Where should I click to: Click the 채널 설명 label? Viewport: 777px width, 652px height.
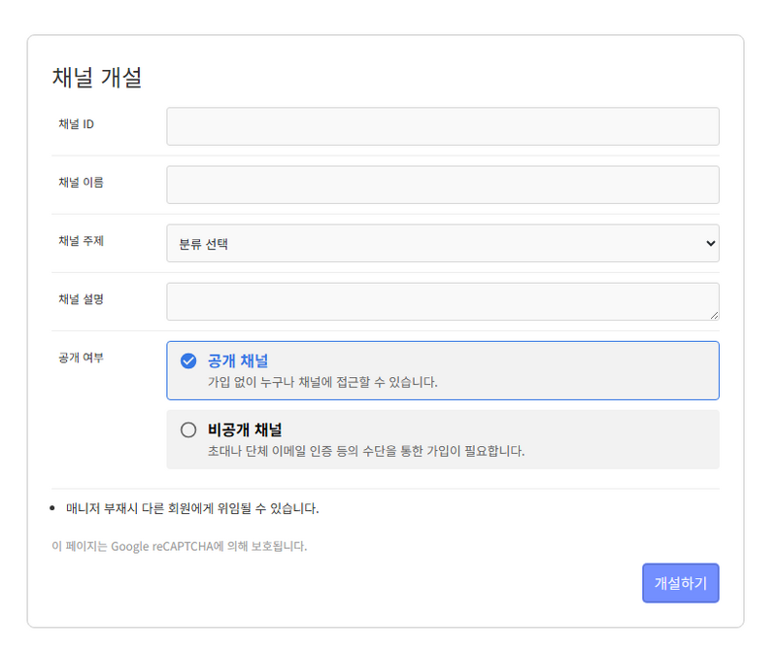point(81,299)
